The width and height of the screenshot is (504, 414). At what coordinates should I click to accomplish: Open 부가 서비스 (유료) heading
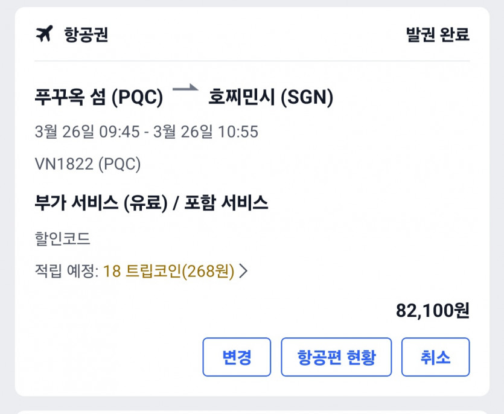(x=101, y=203)
